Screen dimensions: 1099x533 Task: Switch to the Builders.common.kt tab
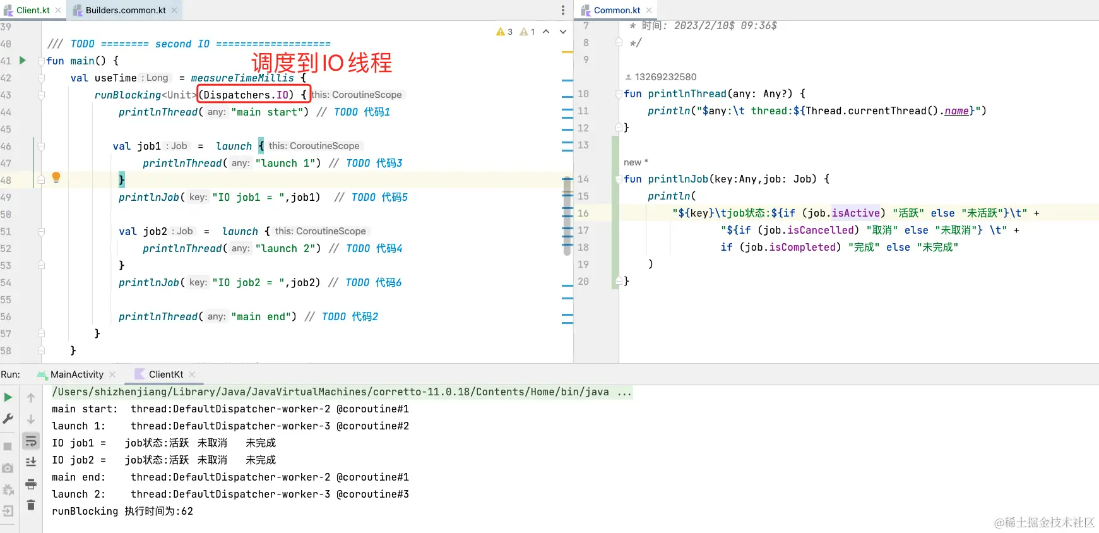coord(126,10)
